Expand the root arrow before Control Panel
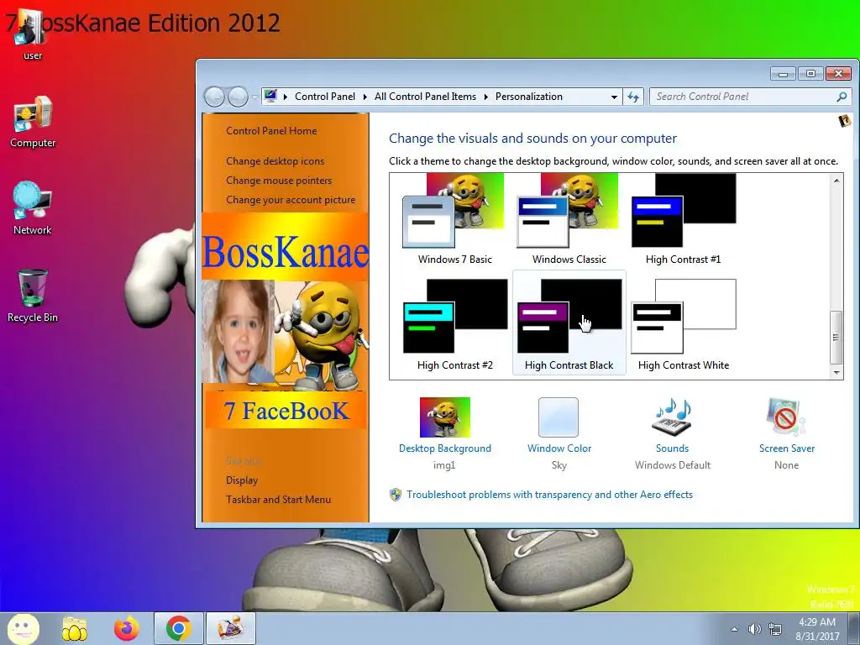 tap(286, 97)
